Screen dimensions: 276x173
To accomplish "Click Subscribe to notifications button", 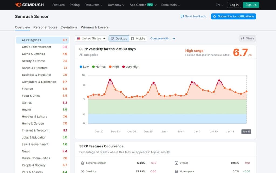I will click(233, 16).
